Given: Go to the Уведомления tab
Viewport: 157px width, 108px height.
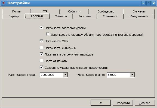Looking at the screenshot, I should point(139,16).
